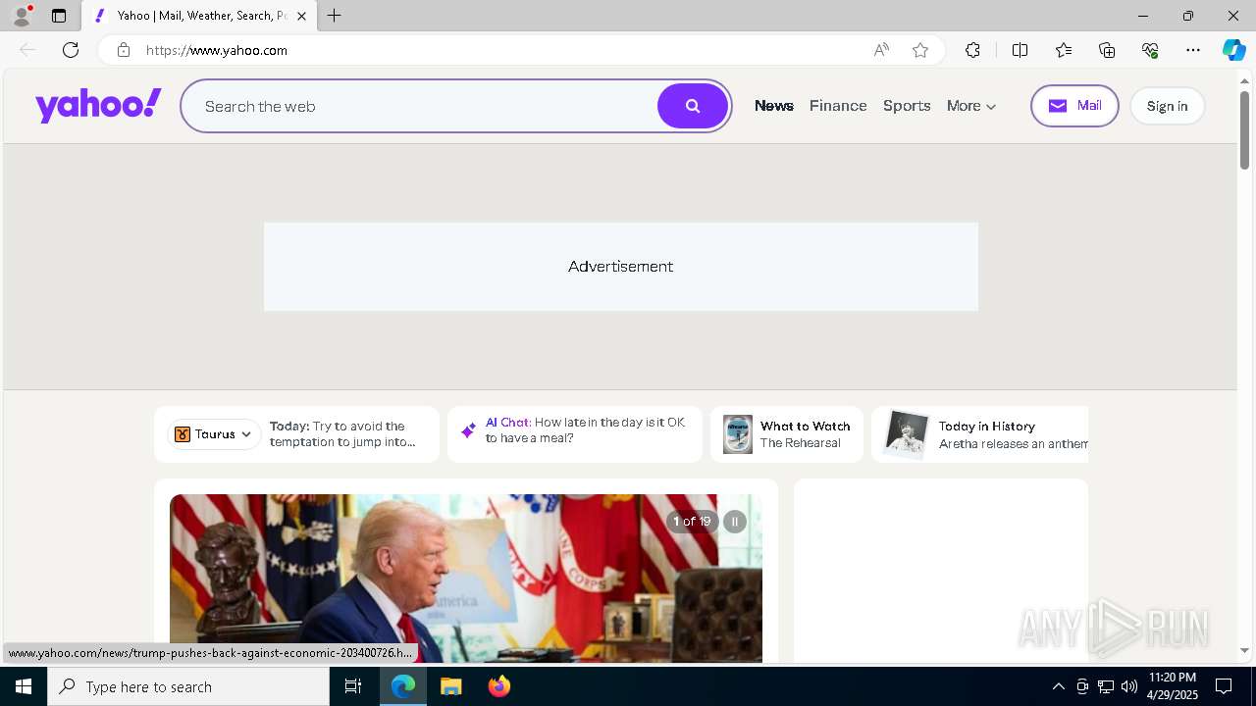
Task: Go to Yahoo Finance
Action: point(838,106)
